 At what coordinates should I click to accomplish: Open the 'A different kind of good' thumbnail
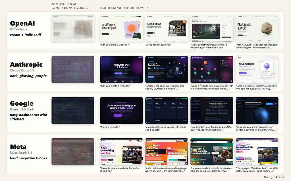tap(121, 28)
